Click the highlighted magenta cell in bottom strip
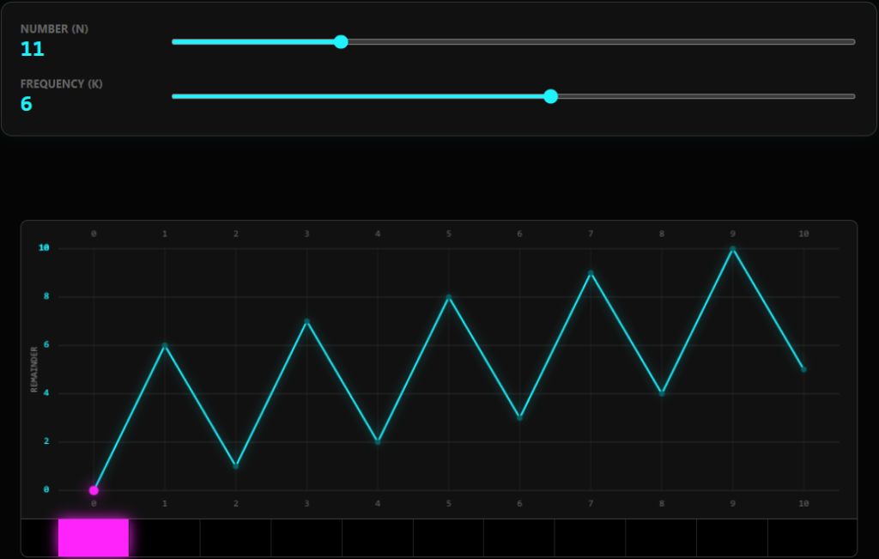The width and height of the screenshot is (879, 559). point(94,538)
